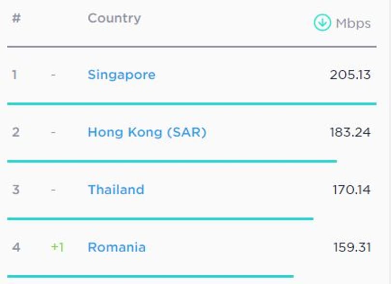Screen dimensions: 391x284
Task: Click Thailand's teal speed bar
Action: pyautogui.click(x=160, y=219)
